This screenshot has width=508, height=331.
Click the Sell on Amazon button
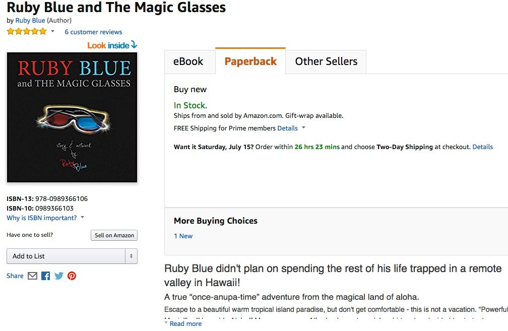coord(114,235)
